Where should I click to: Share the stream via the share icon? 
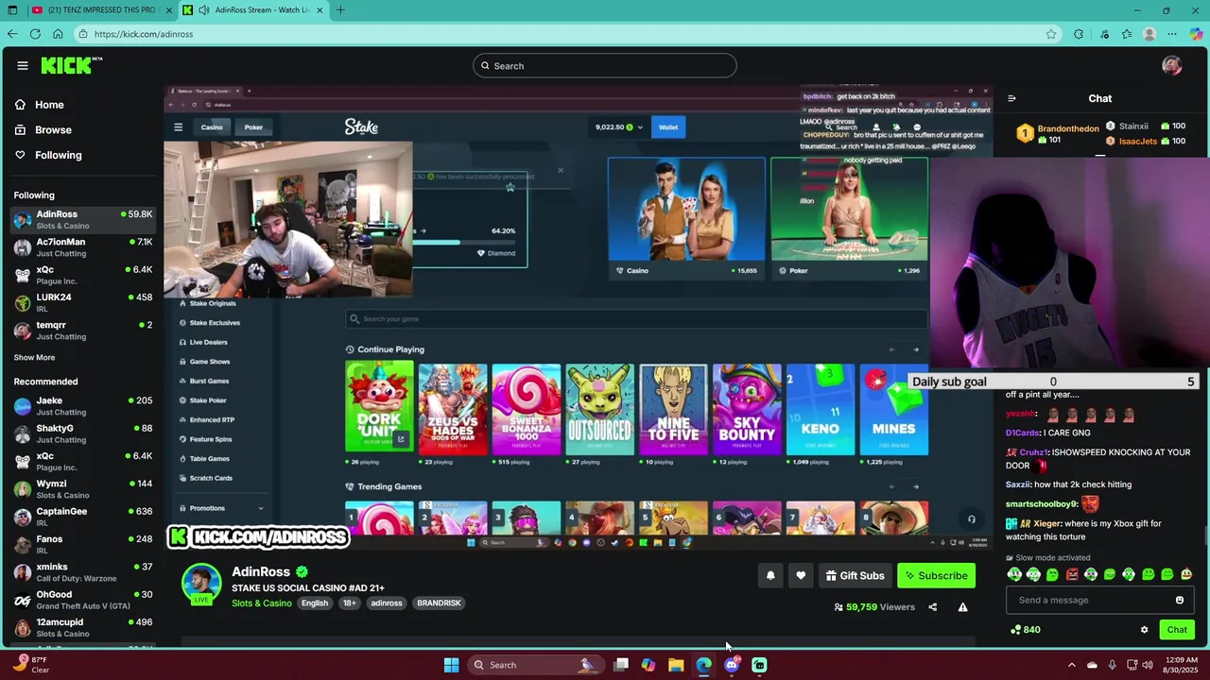pyautogui.click(x=932, y=607)
